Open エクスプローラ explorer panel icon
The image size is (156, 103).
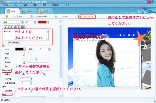pos(7,16)
